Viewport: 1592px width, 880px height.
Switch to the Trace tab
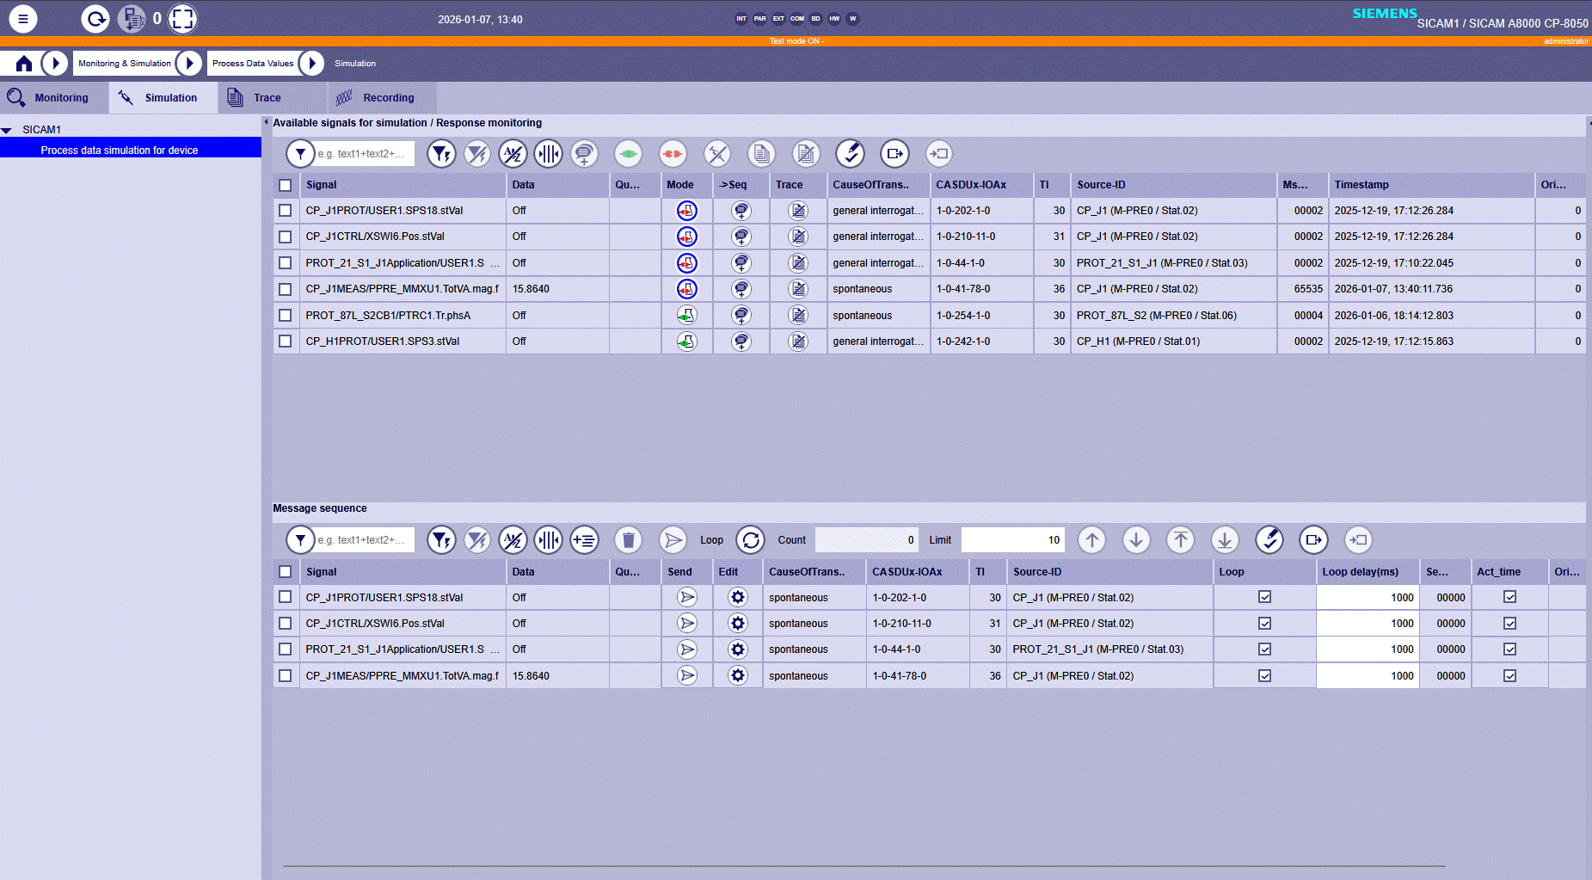point(267,98)
